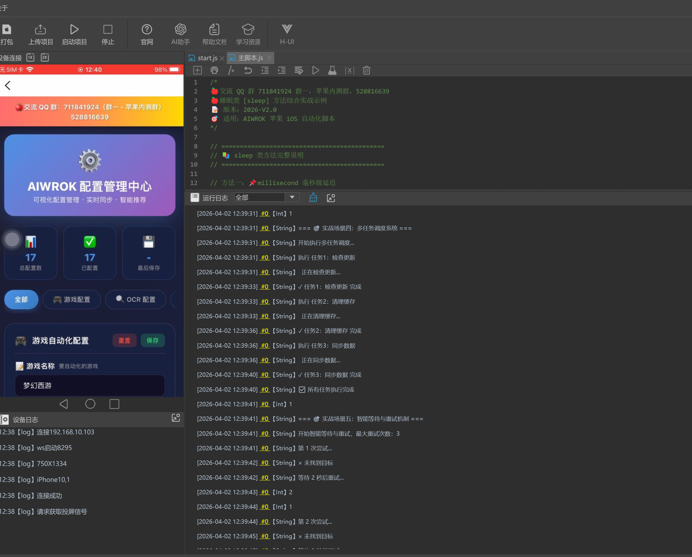
Task: Open the H-UI tool
Action: (x=287, y=30)
